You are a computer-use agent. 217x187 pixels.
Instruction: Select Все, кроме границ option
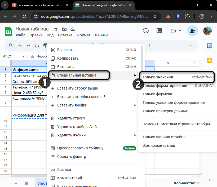click(178, 145)
